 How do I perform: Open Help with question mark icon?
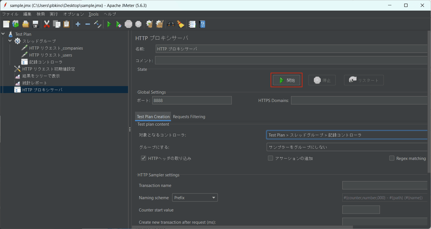pyautogui.click(x=202, y=24)
